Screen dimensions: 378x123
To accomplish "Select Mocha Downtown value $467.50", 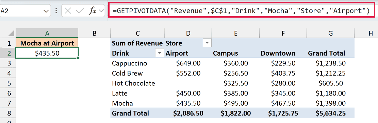I will point(283,103).
